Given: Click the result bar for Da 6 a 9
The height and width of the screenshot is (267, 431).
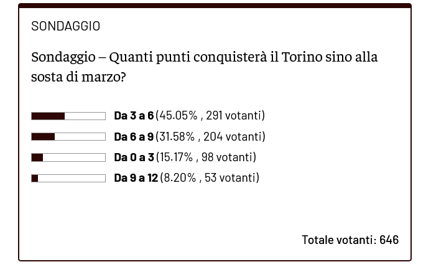Looking at the screenshot, I should [68, 137].
